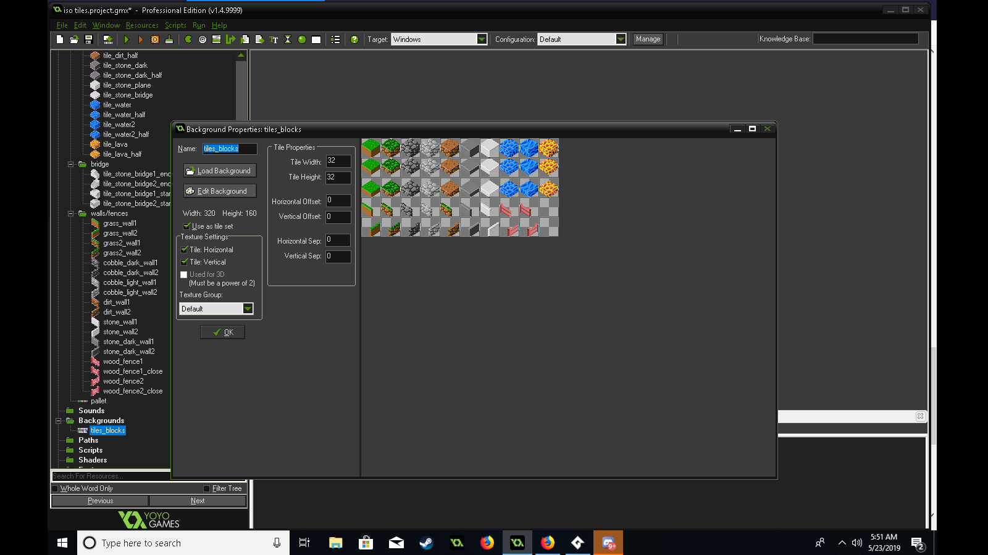Enable the Used for 3D option

[x=184, y=274]
